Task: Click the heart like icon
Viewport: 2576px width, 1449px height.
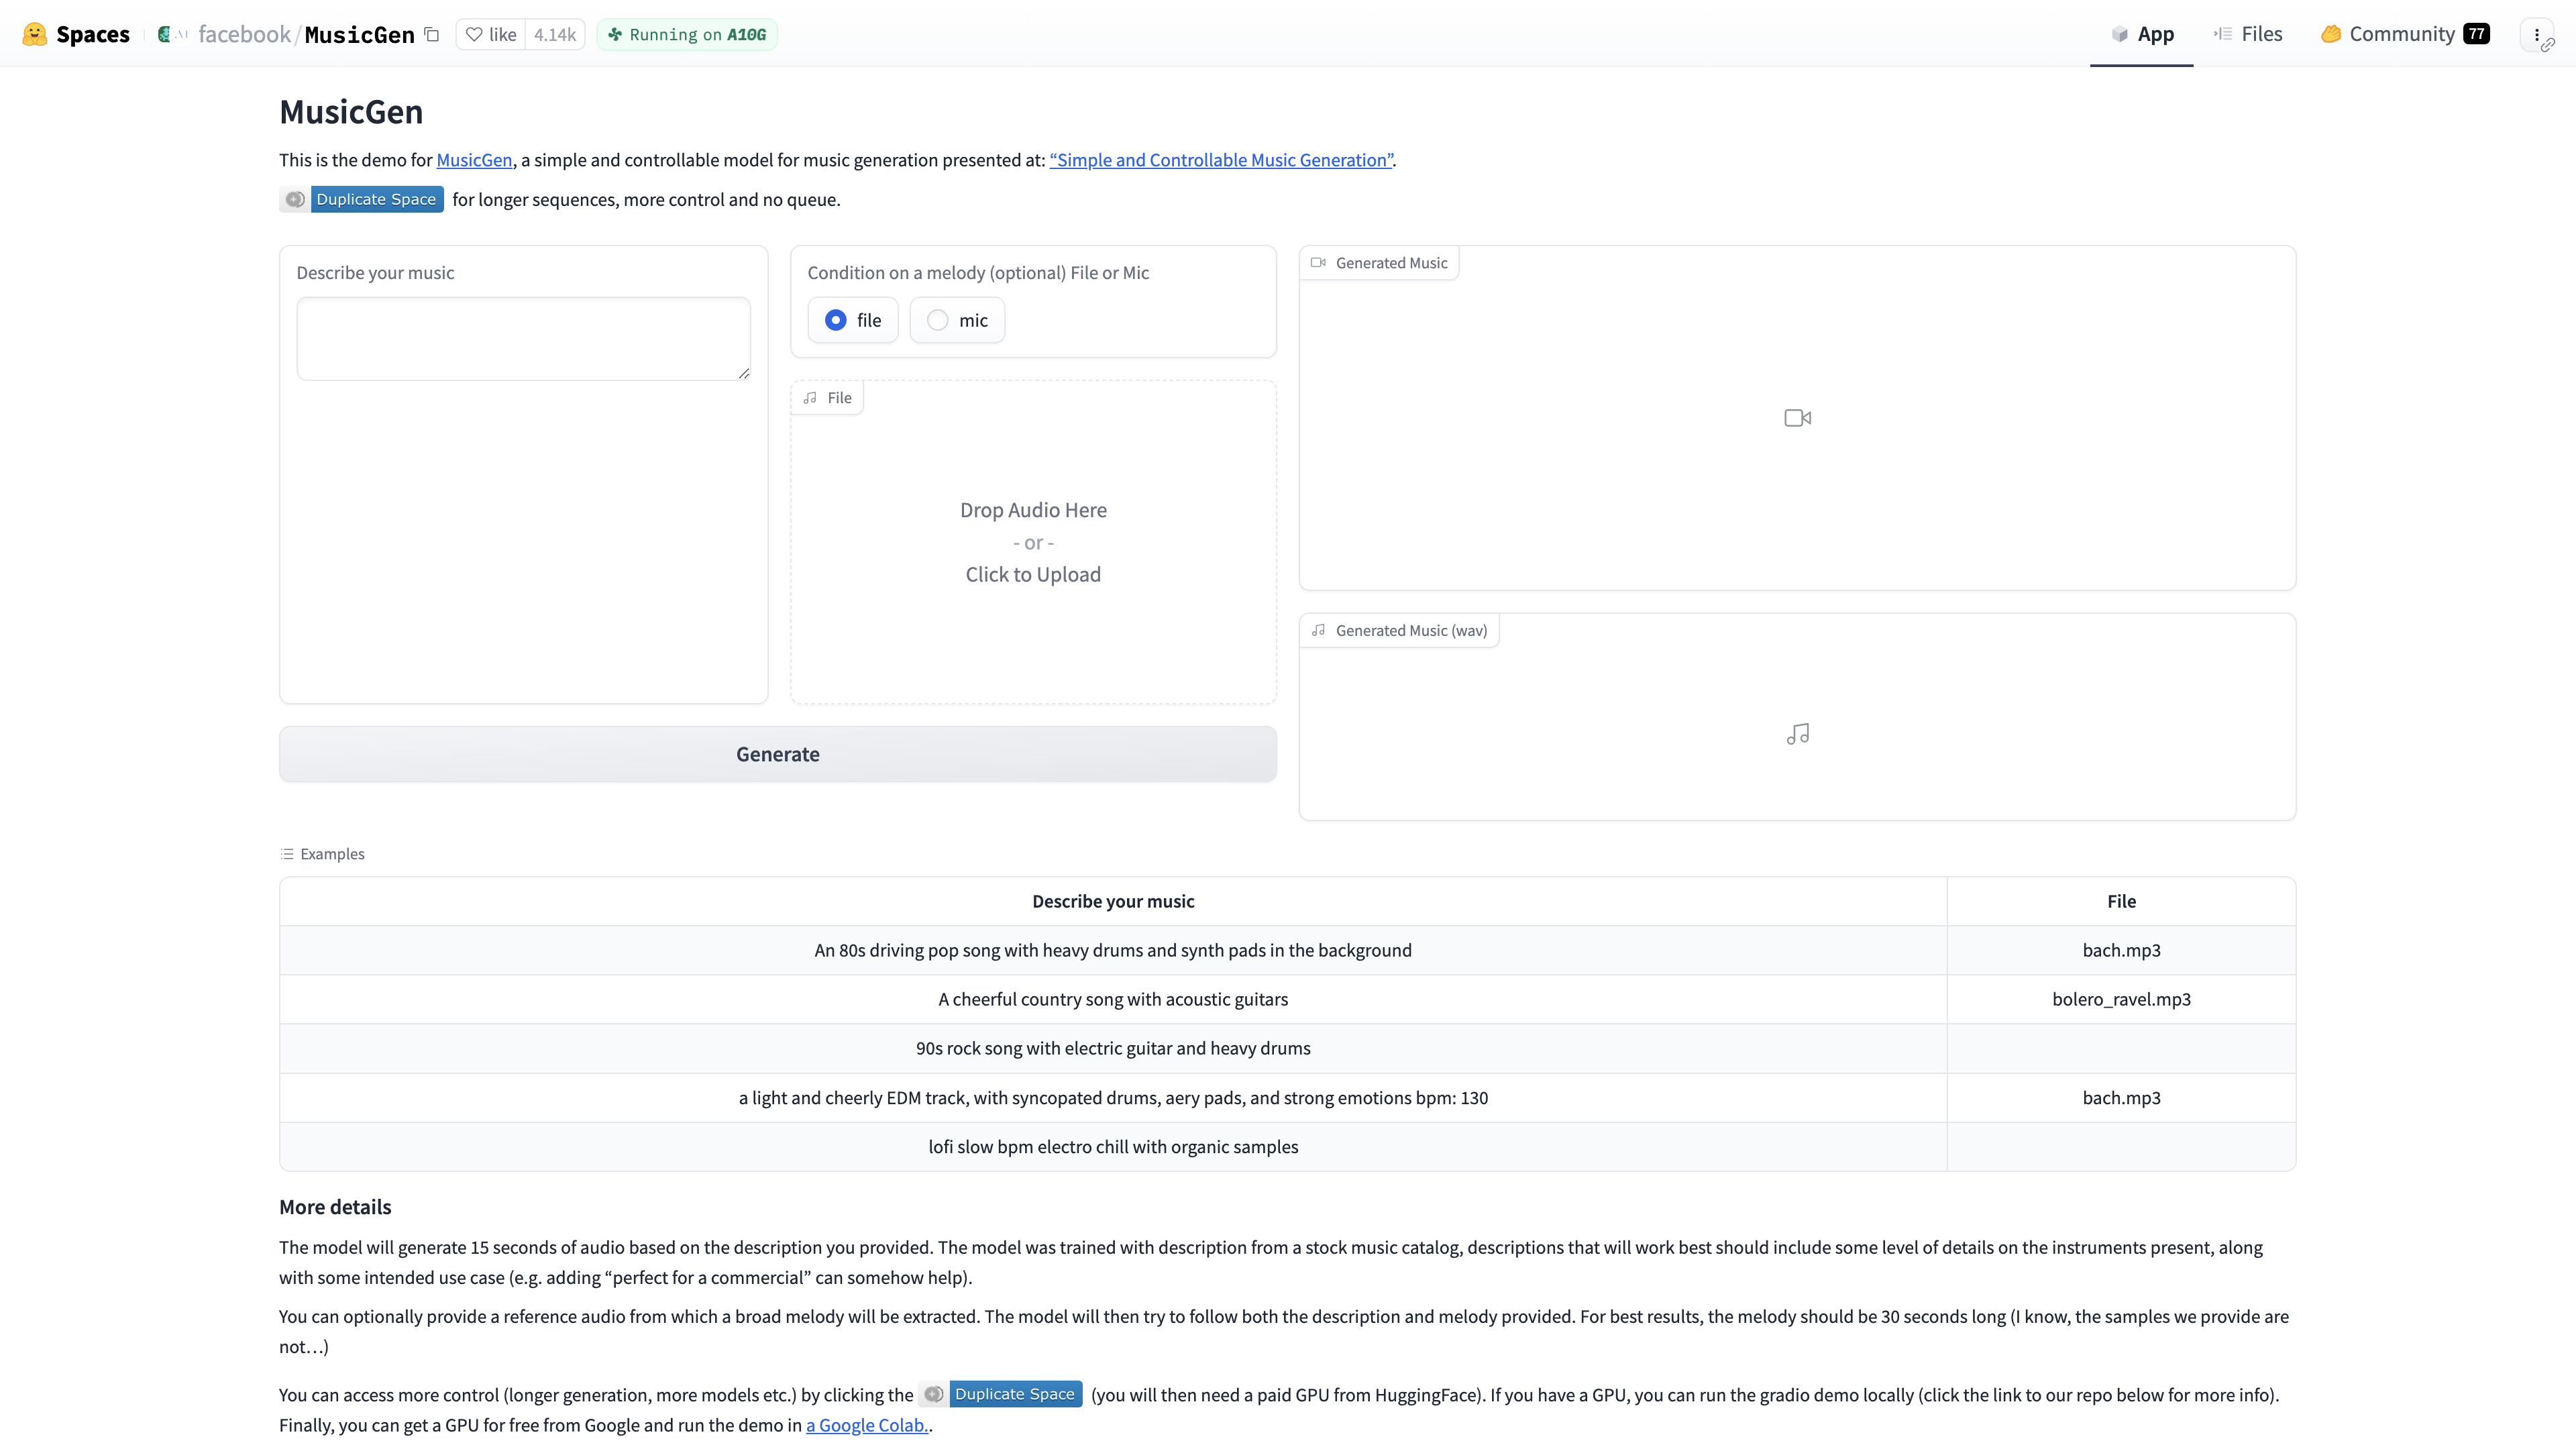Action: (474, 34)
